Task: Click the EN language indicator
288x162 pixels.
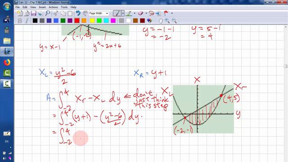Action: pyautogui.click(x=7, y=141)
